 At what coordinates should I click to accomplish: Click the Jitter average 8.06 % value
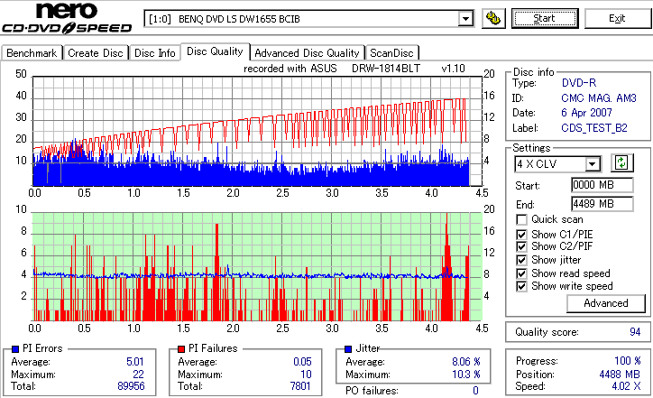click(x=466, y=362)
